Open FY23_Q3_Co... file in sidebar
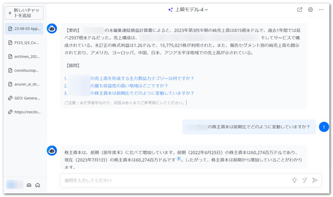 [24, 42]
